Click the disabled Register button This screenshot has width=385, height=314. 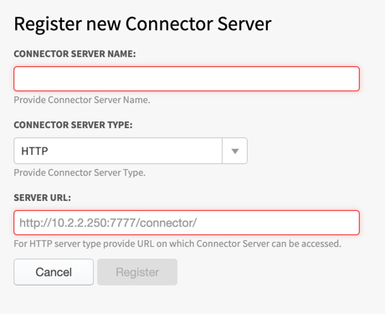137,272
